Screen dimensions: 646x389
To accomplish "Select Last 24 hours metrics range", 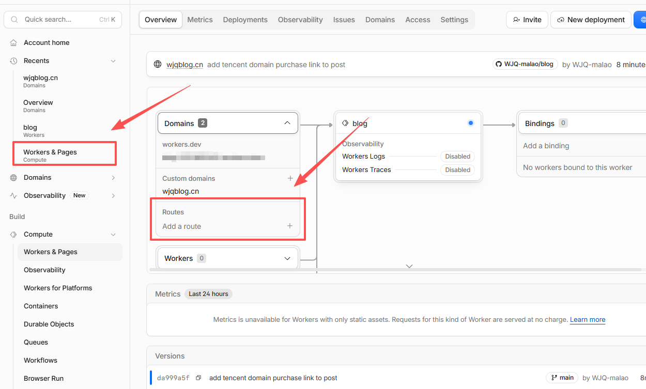I will click(208, 294).
